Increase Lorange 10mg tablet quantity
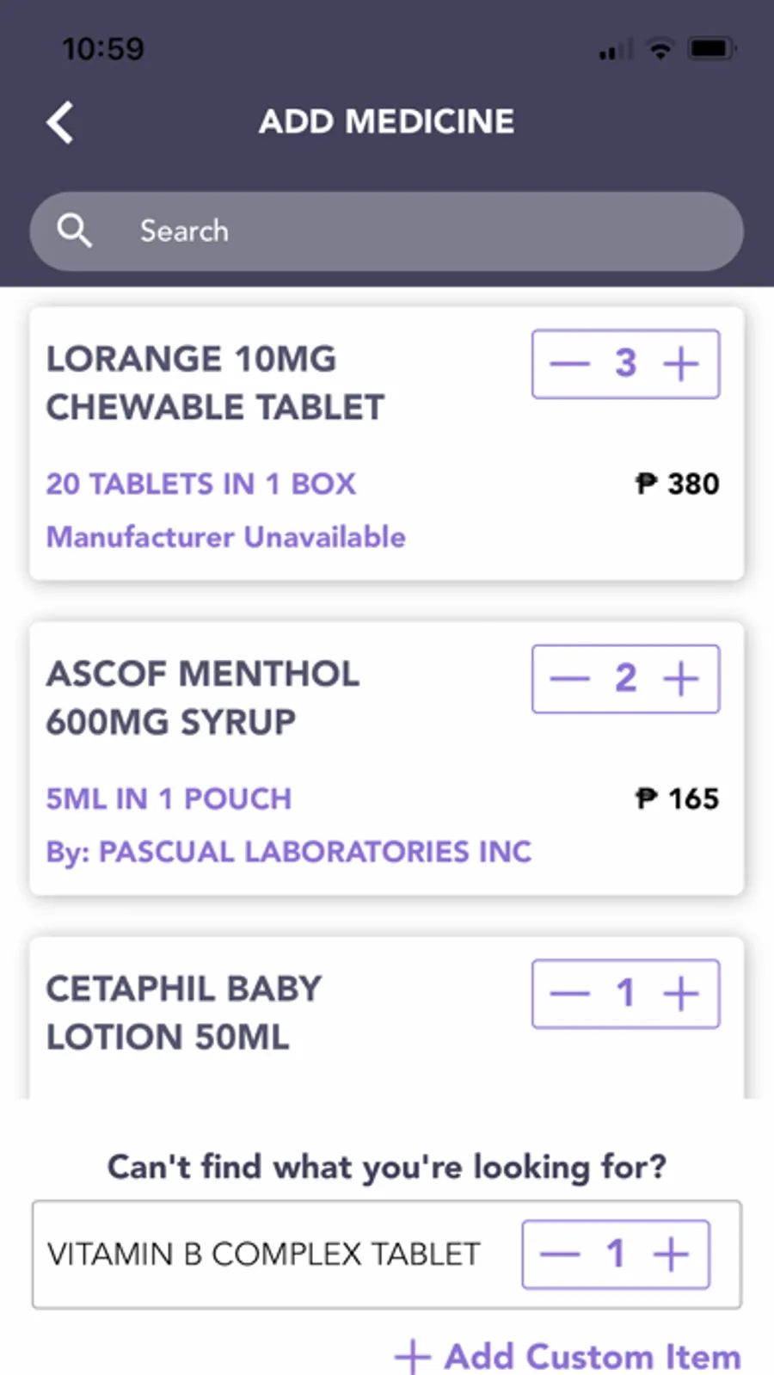Image resolution: width=774 pixels, height=1375 pixels. 681,364
